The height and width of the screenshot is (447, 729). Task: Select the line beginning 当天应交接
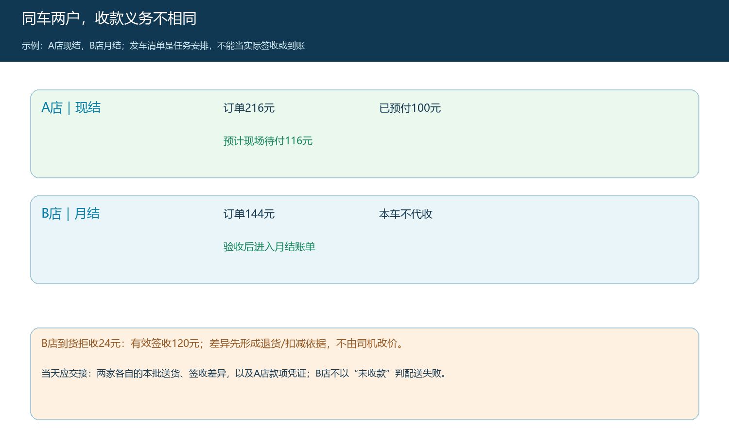(x=245, y=373)
